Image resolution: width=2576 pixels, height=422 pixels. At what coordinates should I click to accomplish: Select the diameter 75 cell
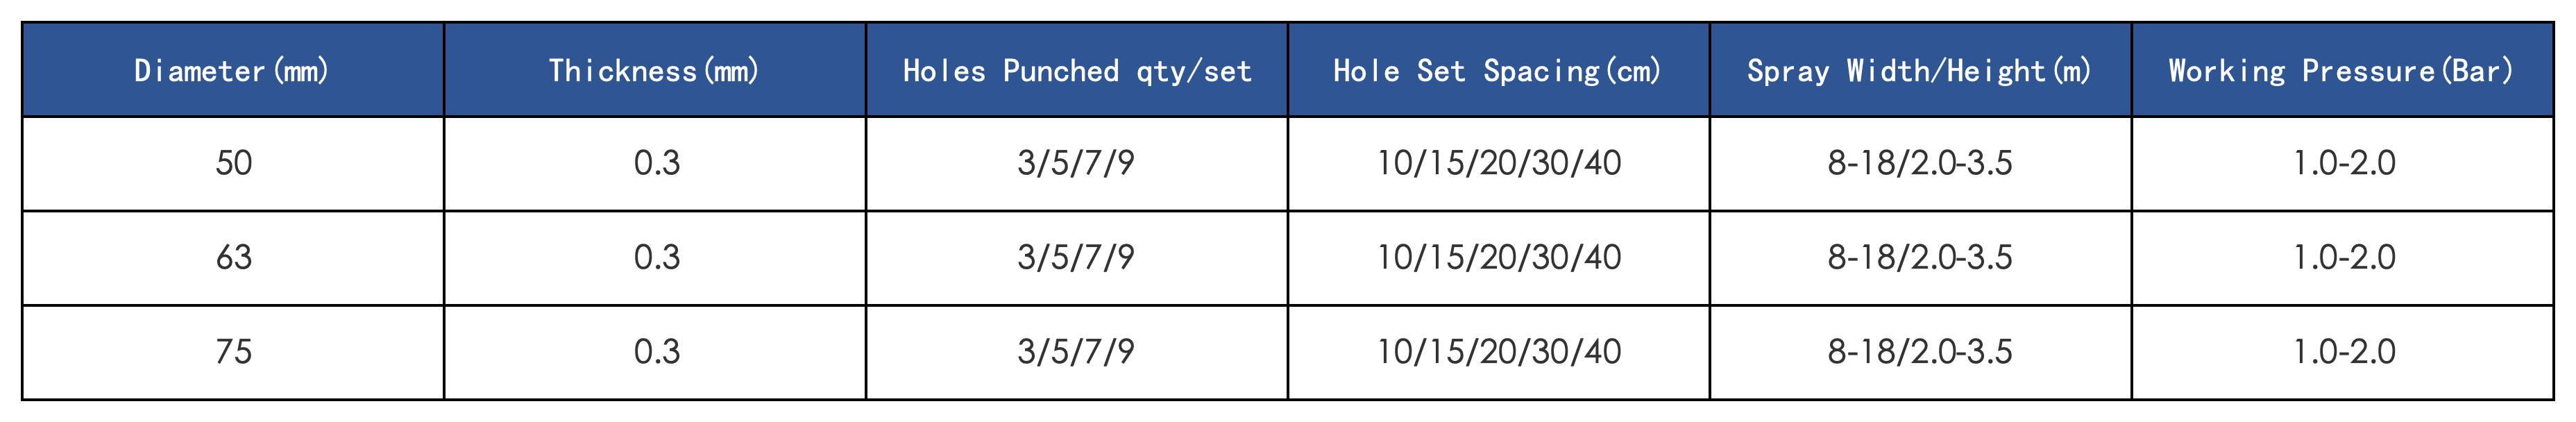232,352
